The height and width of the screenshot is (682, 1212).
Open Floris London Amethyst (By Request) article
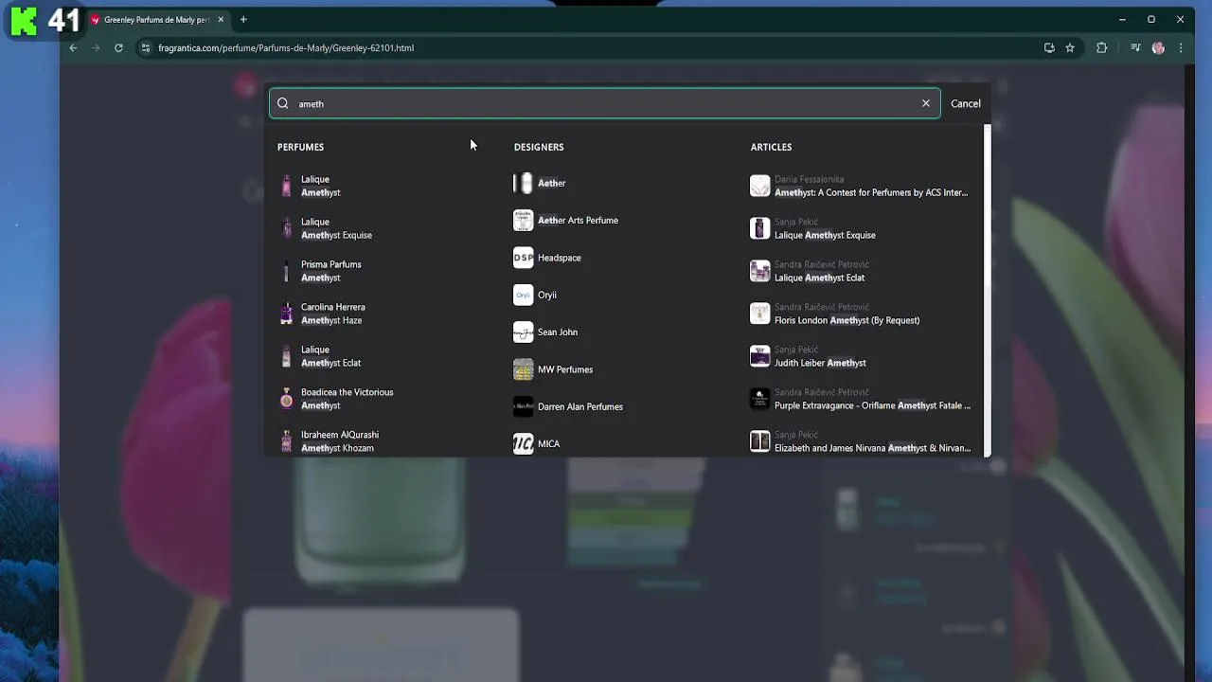point(860,314)
